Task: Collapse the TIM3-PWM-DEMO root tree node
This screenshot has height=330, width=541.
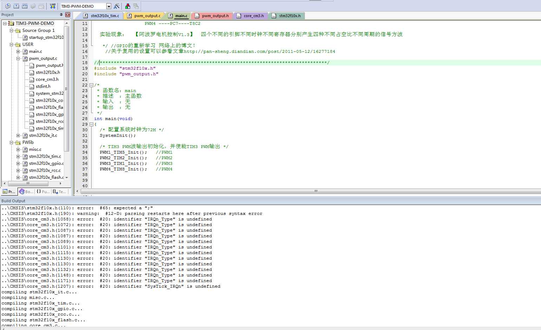Action: point(5,23)
